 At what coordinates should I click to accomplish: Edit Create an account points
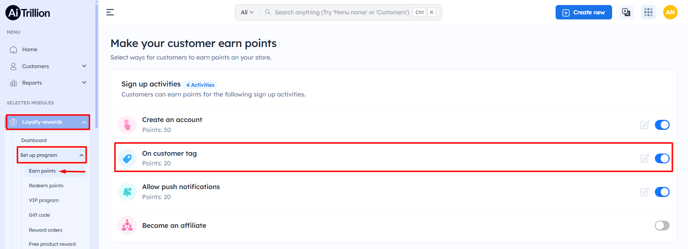click(644, 125)
